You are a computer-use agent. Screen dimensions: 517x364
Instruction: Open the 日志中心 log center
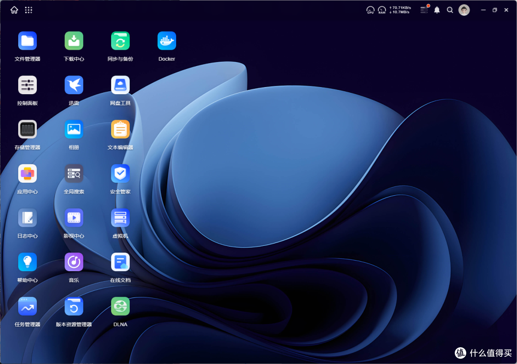point(27,218)
